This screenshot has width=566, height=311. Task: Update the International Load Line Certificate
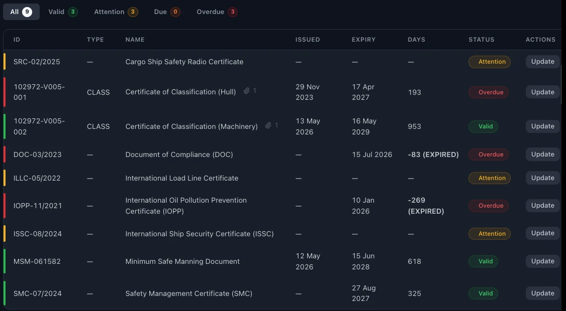pos(542,178)
